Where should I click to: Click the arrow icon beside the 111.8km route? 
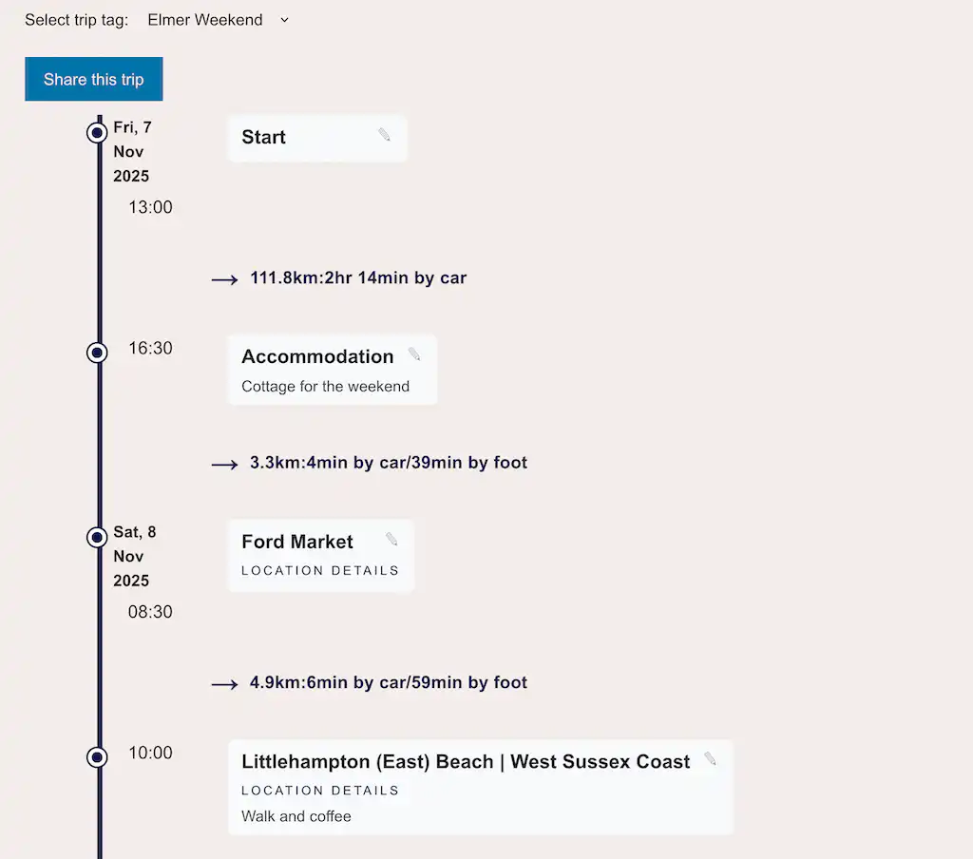point(222,278)
